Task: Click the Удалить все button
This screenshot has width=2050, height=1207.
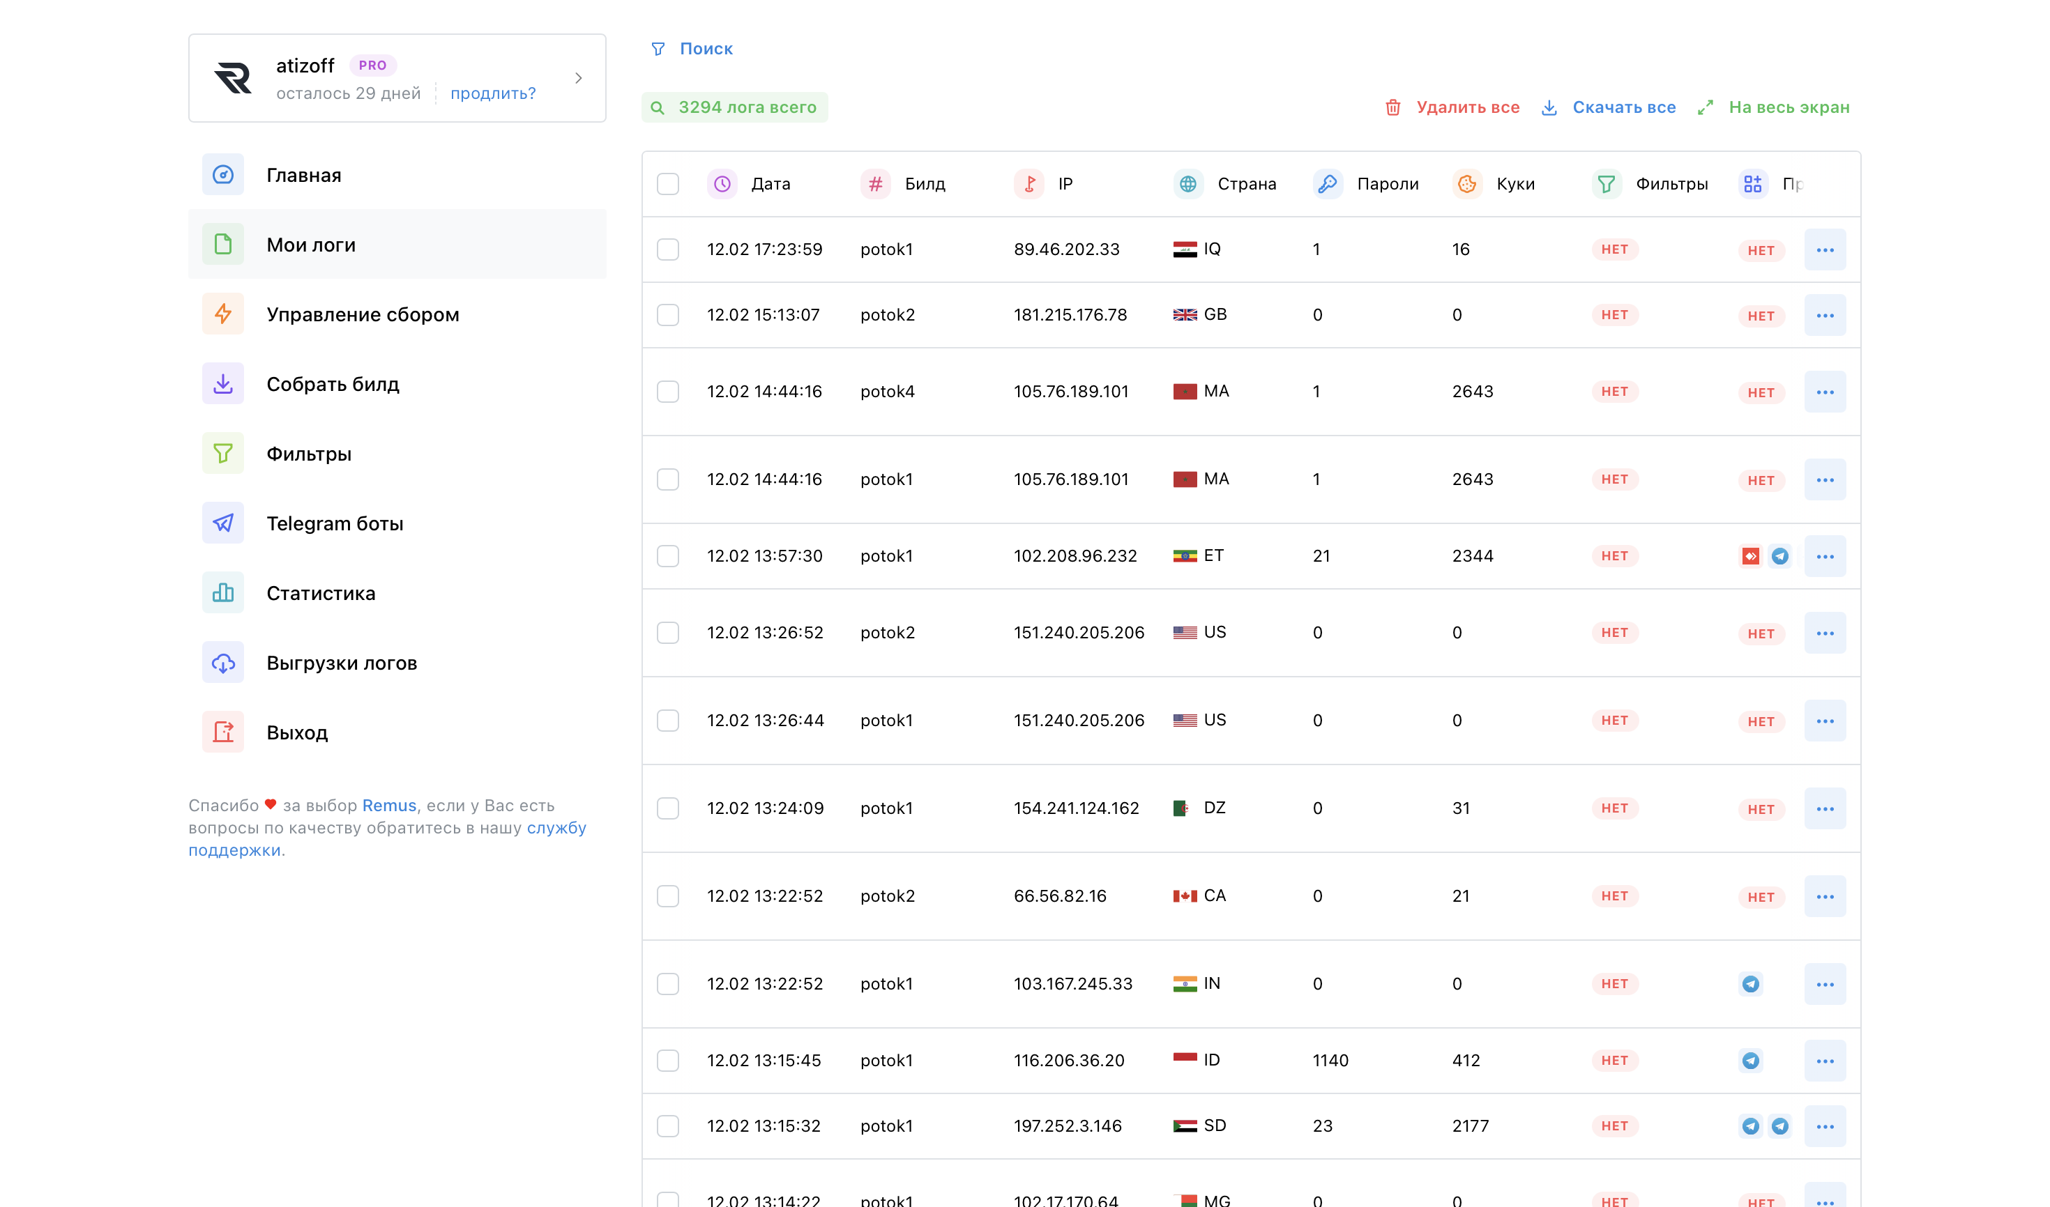Action: (x=1452, y=107)
